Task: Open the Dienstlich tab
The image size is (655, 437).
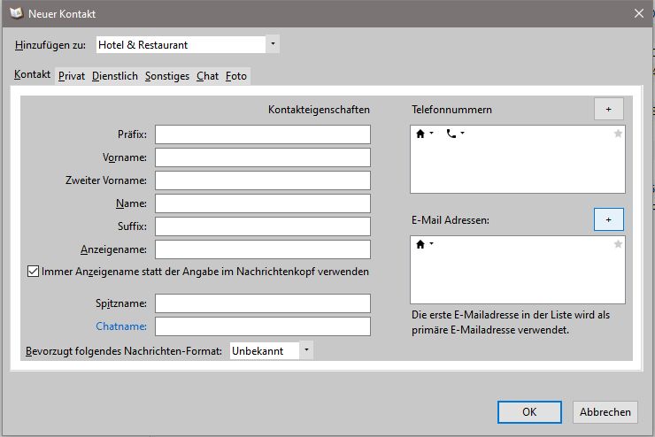Action: 115,76
